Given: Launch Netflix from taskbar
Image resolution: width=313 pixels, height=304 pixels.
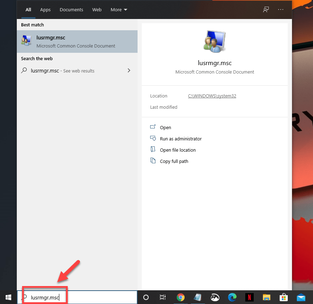Looking at the screenshot, I should (249, 297).
